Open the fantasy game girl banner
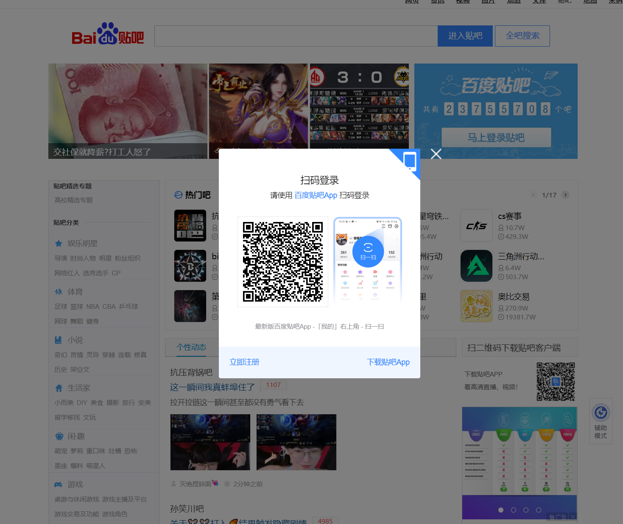Viewport: 623px width, 524px height. pos(258,106)
